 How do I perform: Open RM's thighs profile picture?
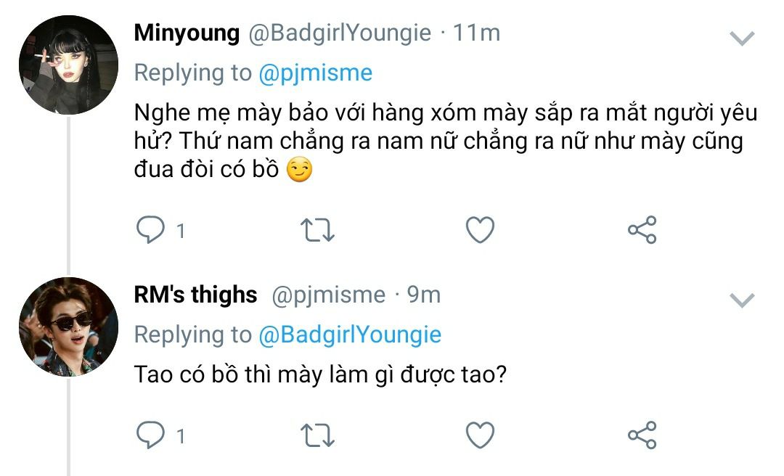[68, 327]
